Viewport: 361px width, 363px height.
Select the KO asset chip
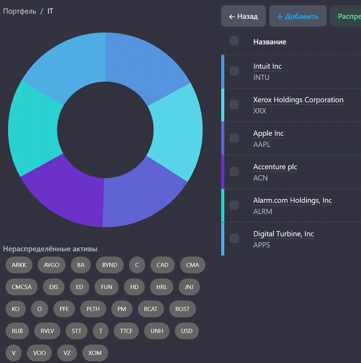click(16, 309)
